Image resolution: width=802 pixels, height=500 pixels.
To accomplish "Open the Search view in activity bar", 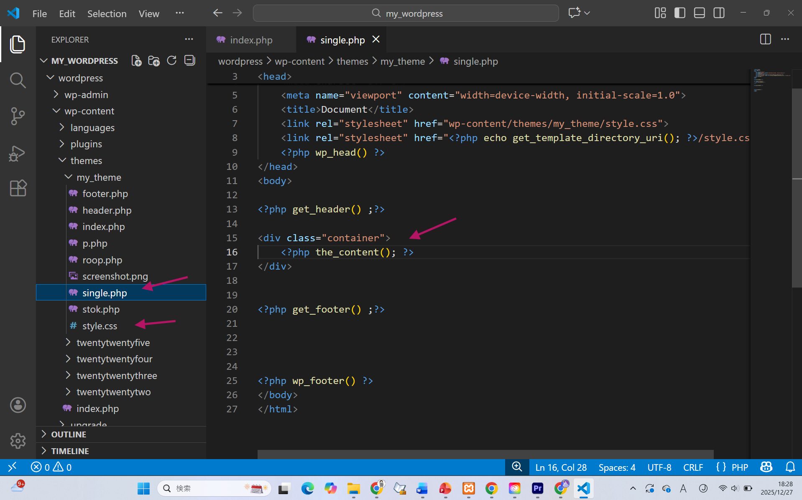I will (x=18, y=80).
